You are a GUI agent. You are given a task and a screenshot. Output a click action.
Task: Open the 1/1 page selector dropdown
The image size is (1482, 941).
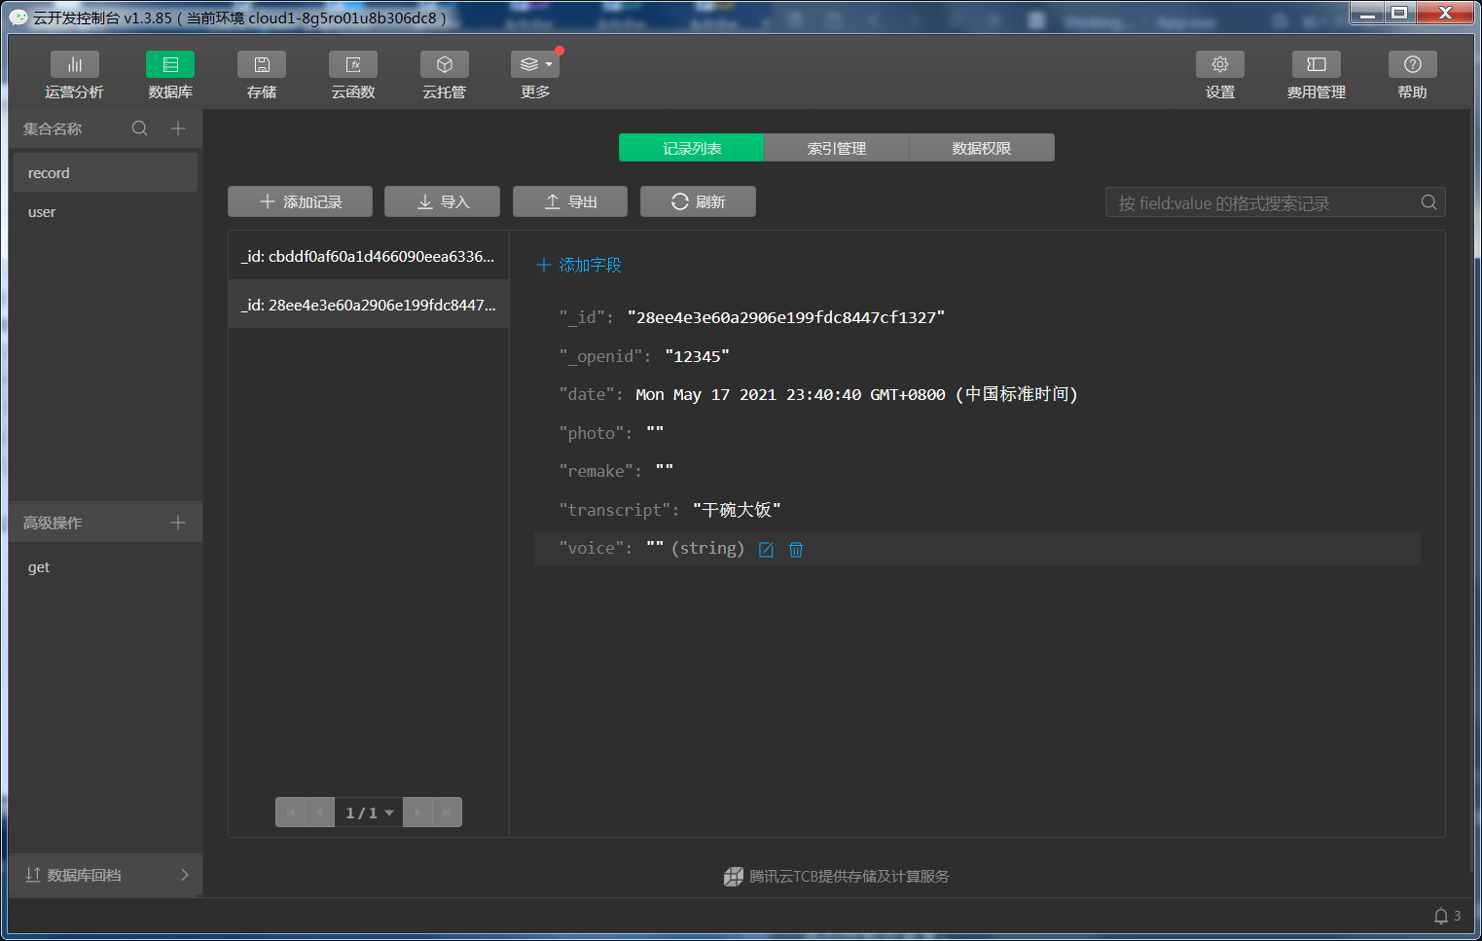(x=369, y=813)
